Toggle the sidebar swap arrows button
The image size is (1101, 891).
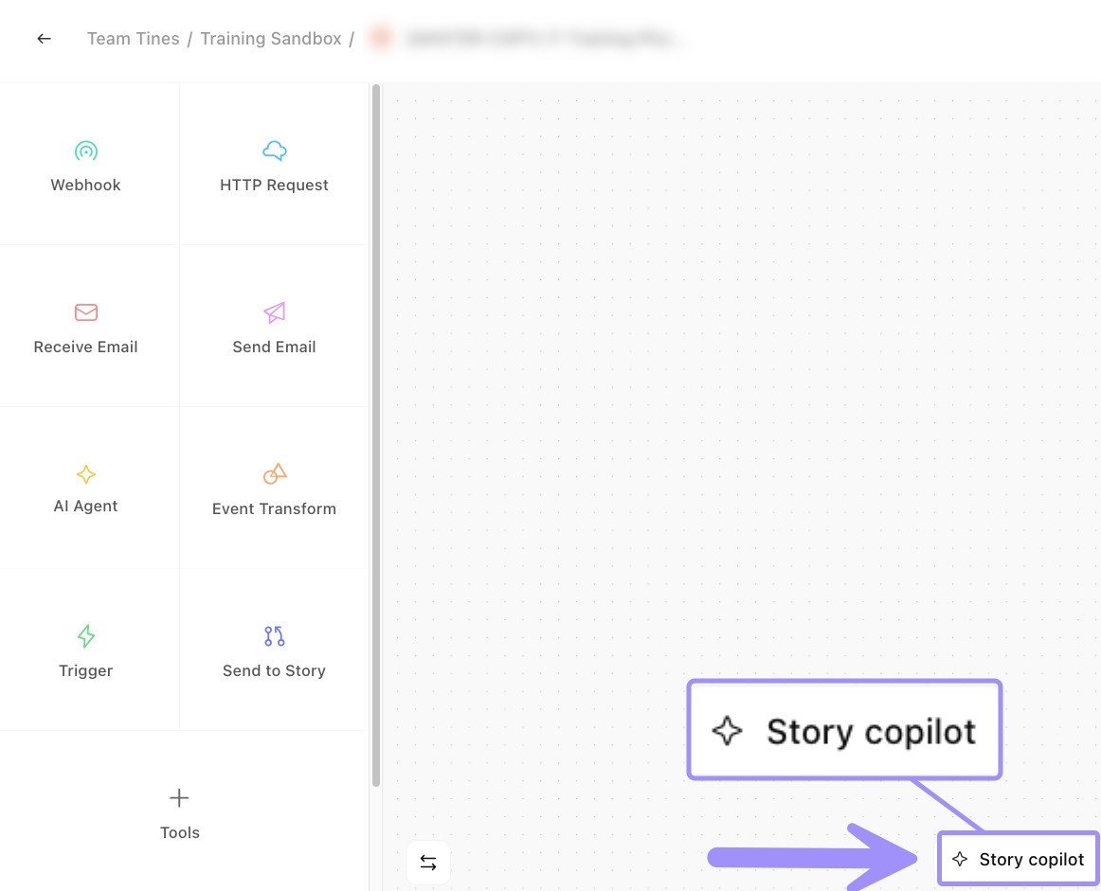click(x=428, y=863)
